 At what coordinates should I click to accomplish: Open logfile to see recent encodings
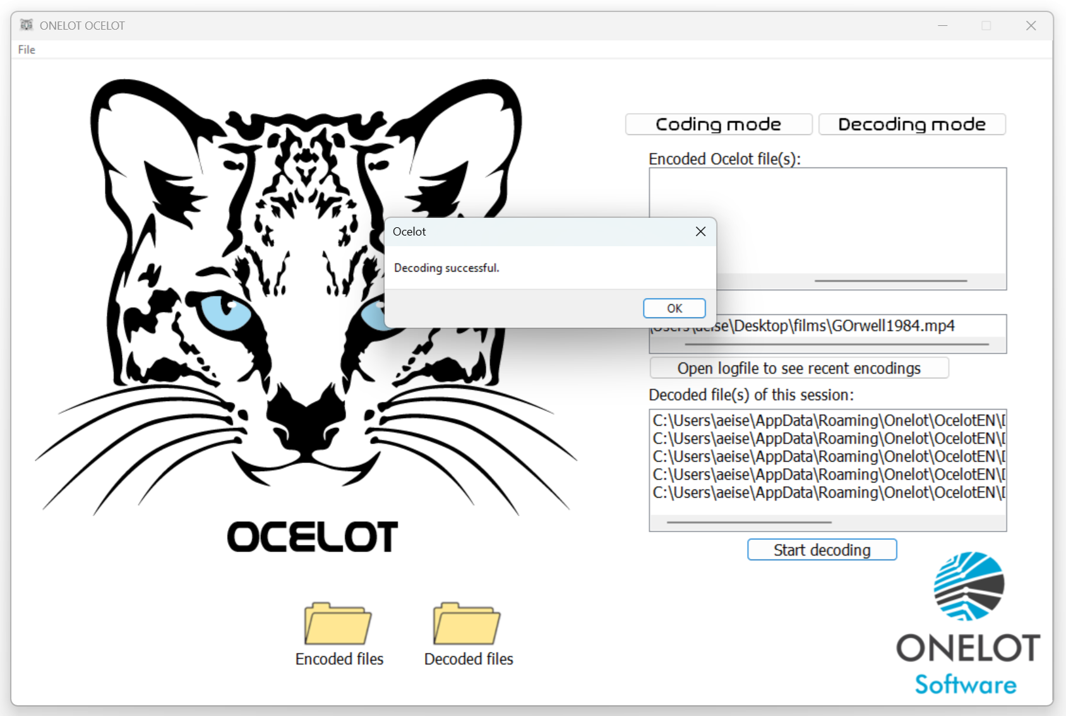point(798,368)
